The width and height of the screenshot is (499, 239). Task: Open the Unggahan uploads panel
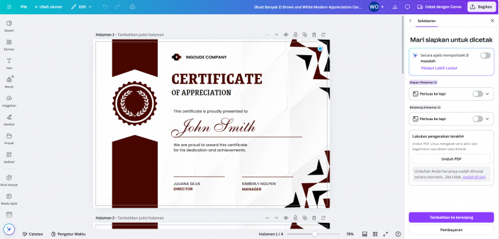click(9, 101)
